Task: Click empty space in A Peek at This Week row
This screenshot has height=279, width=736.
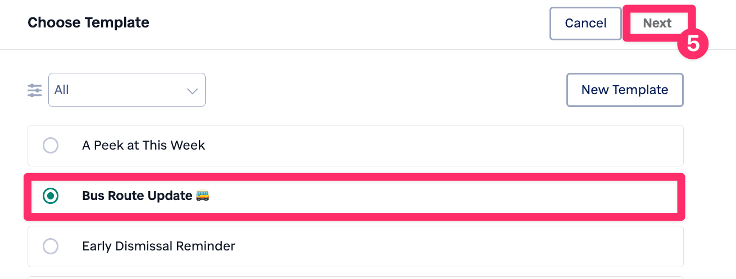Action: tap(438, 146)
